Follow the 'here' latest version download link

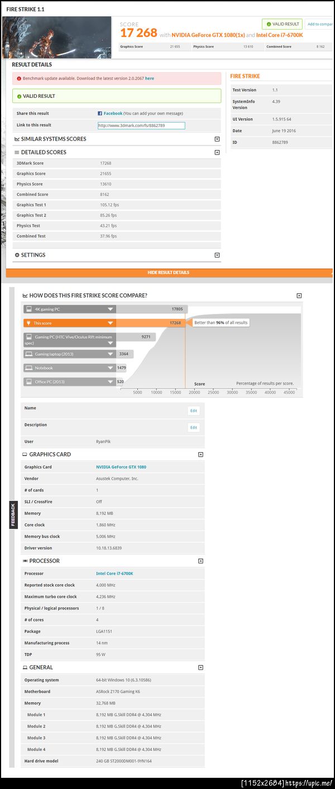(x=150, y=78)
